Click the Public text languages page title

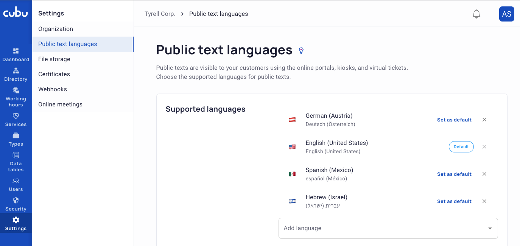point(224,50)
